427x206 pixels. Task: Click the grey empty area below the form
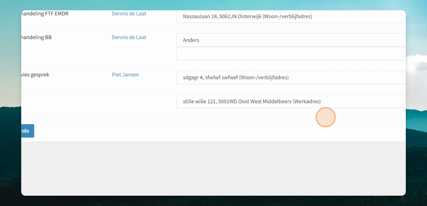tap(213, 168)
